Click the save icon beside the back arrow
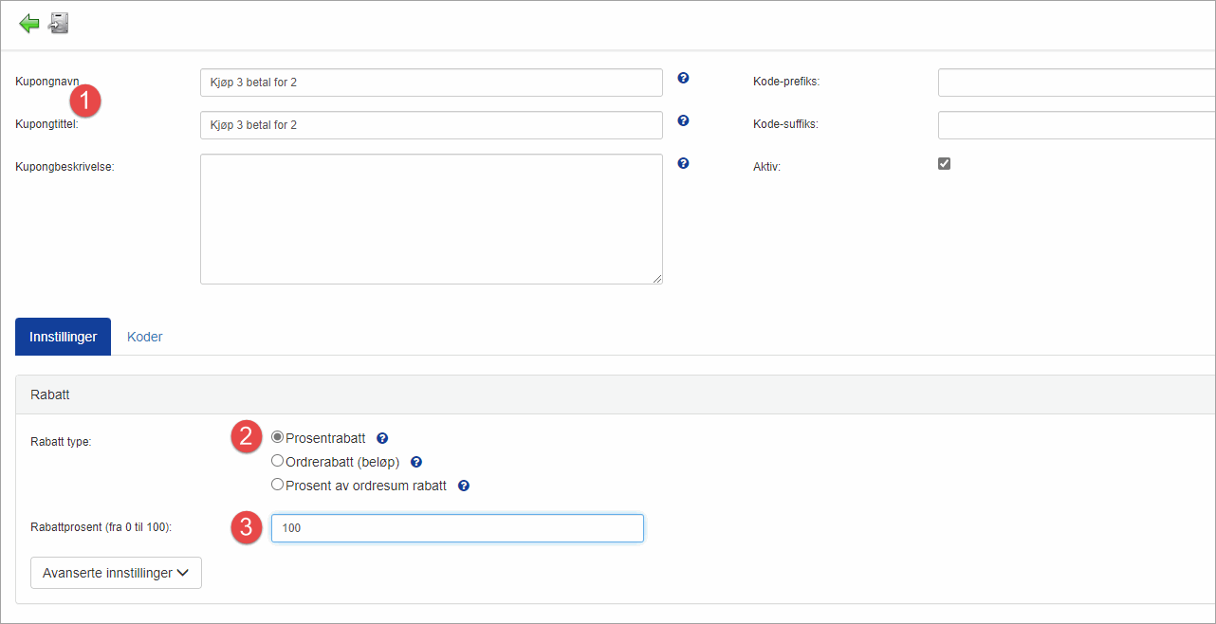 coord(59,24)
